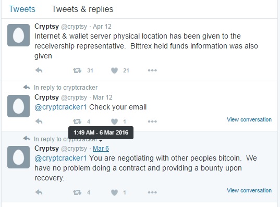Retweet the Apr 12 Bittrex funds tweet
Viewport: 280px width, 207px height.
pos(77,70)
